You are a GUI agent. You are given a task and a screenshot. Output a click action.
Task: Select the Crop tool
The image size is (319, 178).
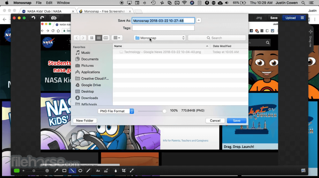(124, 171)
